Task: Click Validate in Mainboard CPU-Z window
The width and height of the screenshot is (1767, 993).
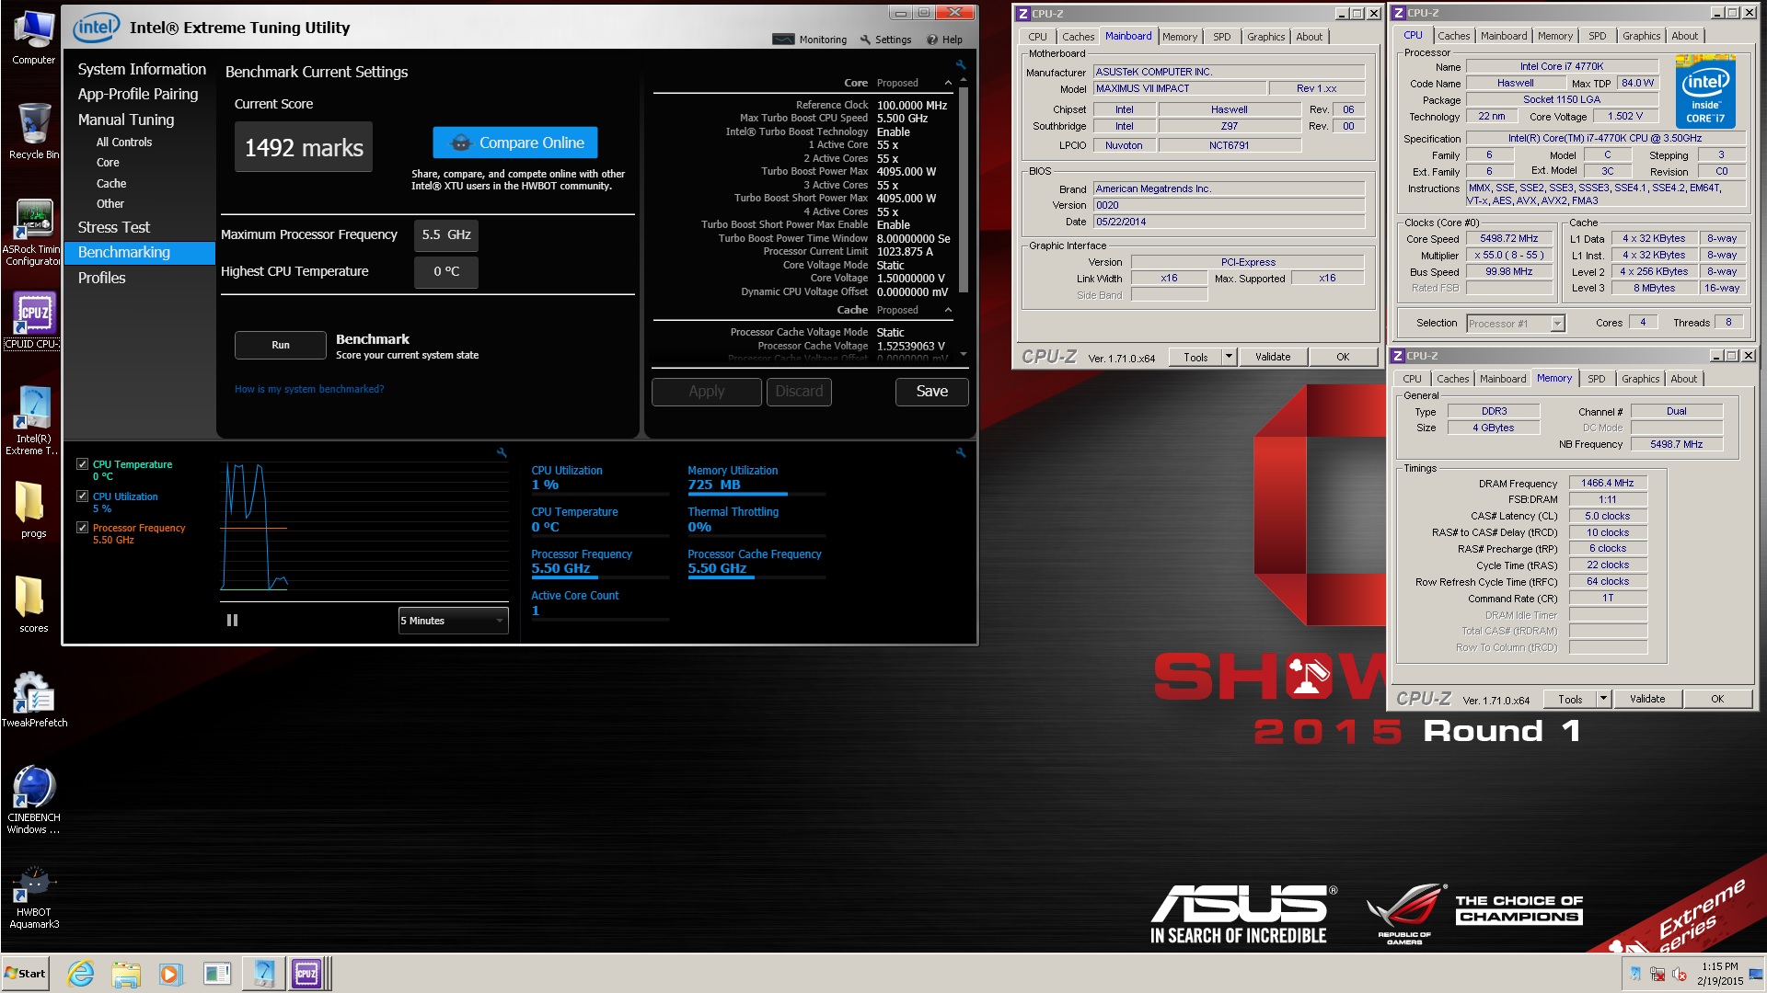Action: tap(1273, 357)
